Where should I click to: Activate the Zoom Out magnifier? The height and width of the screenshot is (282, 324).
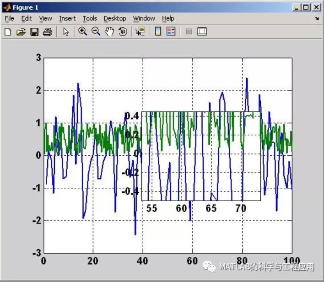(x=96, y=32)
